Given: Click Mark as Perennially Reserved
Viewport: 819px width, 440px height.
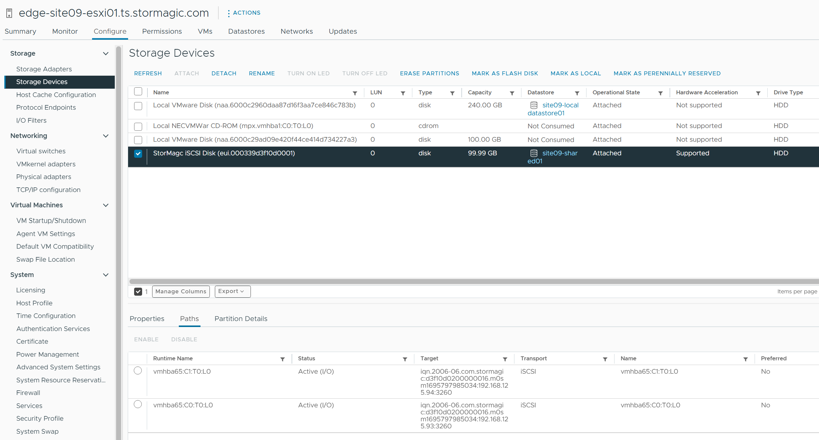Looking at the screenshot, I should (667, 73).
